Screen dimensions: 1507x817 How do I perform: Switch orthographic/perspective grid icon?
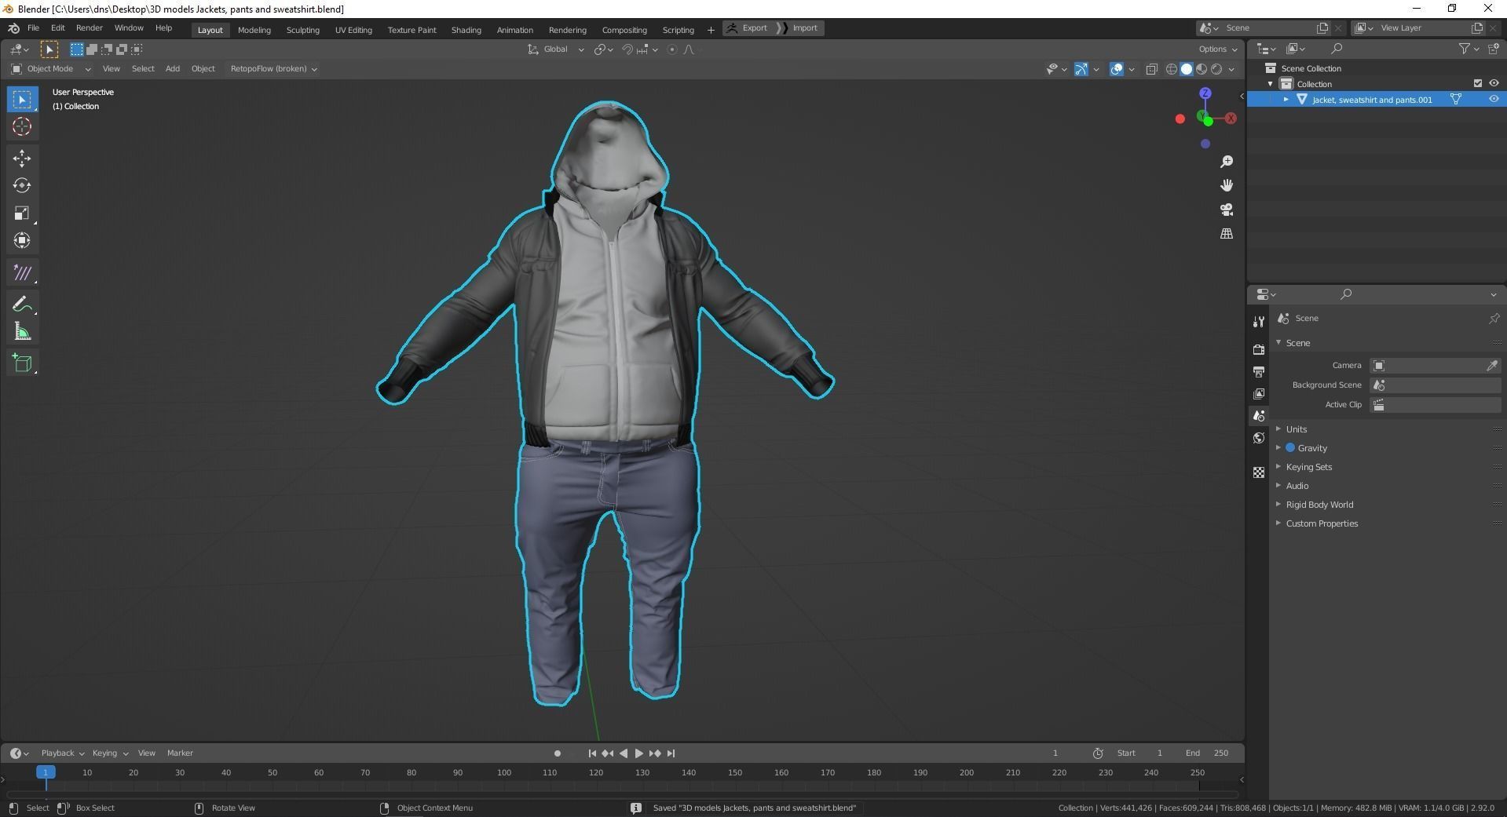pos(1227,234)
